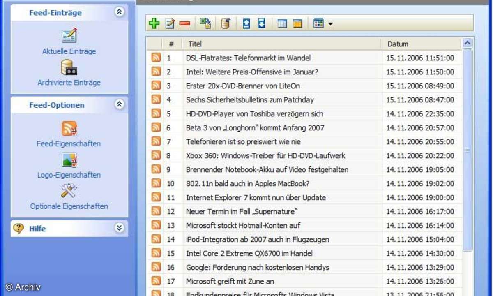The width and height of the screenshot is (493, 296).
Task: Select entry Google: Forderung nach kostenlosen Handys
Action: [x=258, y=268]
